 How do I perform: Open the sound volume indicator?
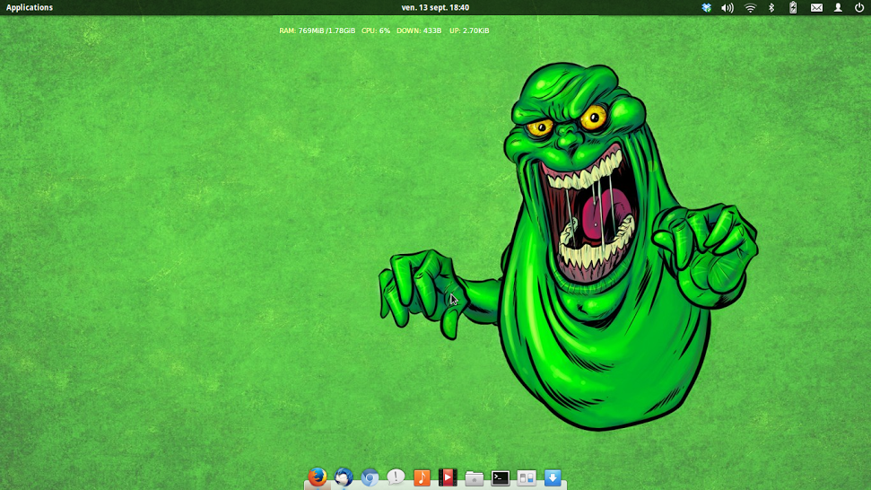tap(727, 8)
